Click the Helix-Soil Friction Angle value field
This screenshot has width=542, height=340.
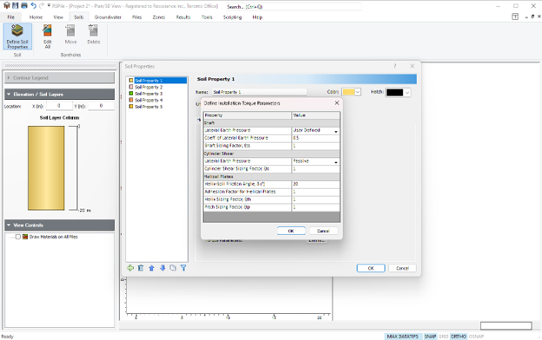(x=315, y=184)
